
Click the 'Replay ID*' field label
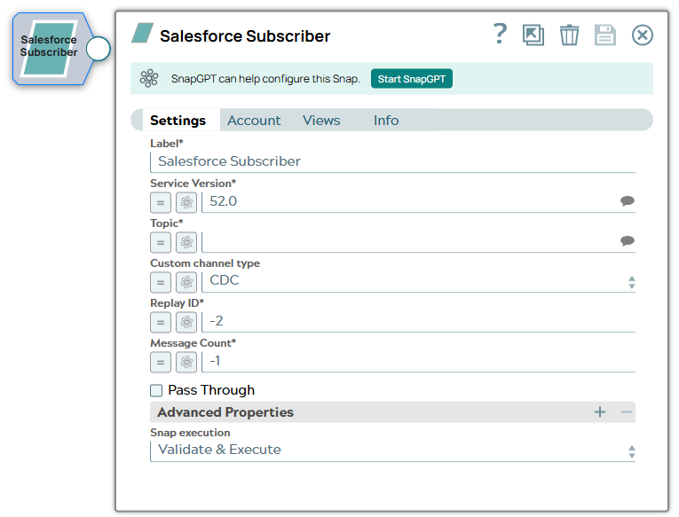[x=177, y=303]
